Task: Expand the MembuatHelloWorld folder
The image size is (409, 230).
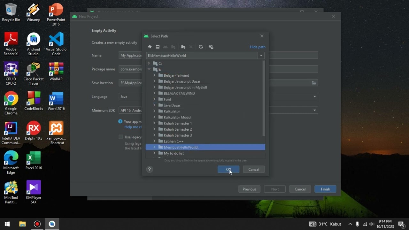Action: [154, 147]
